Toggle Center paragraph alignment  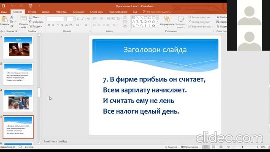pos(99,25)
